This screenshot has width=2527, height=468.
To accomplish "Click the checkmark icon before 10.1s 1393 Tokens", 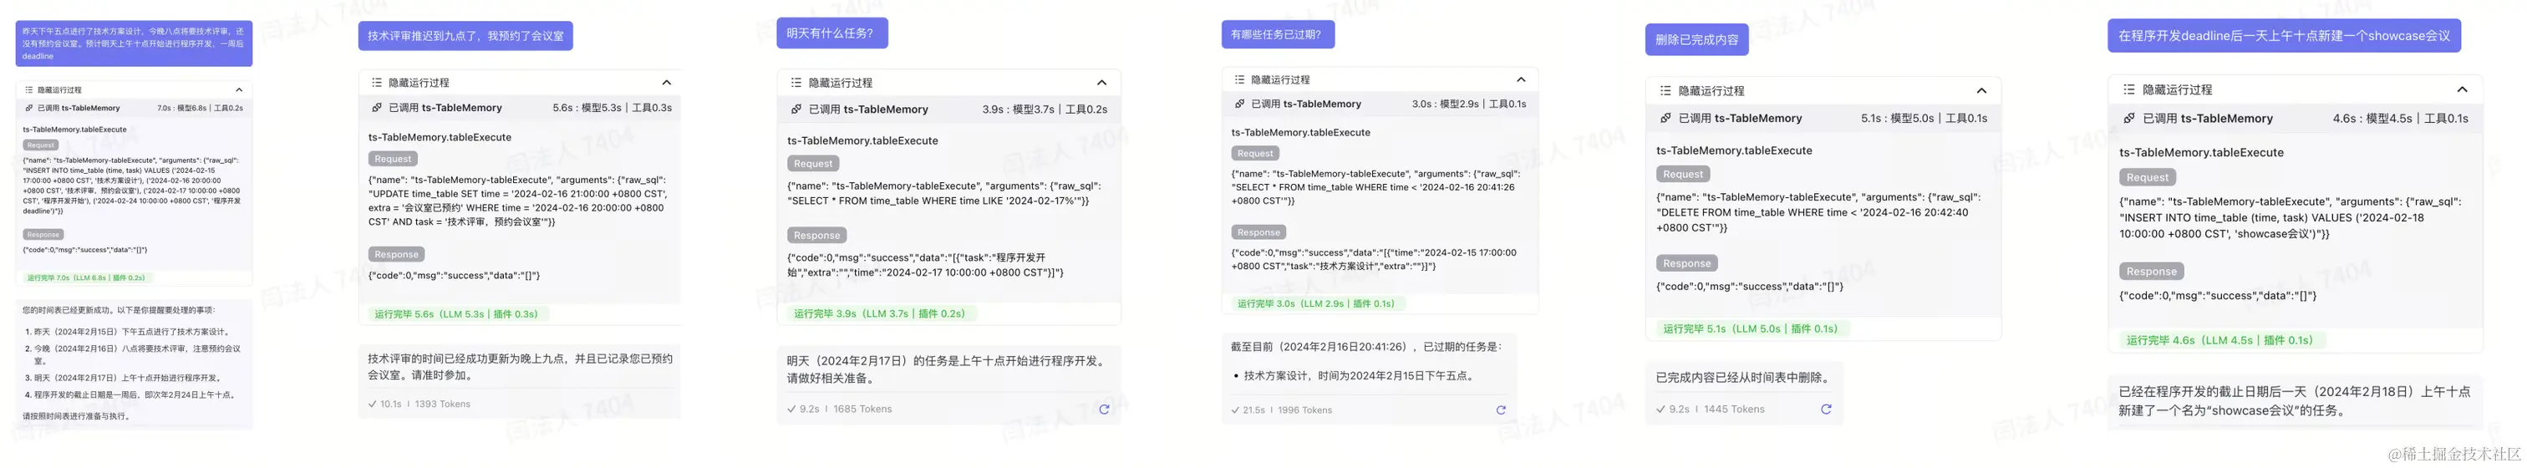I will pos(372,404).
